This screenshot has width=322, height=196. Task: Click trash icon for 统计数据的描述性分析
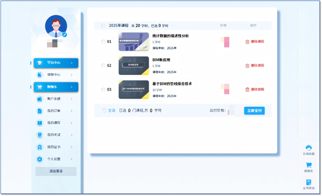[x=247, y=42]
